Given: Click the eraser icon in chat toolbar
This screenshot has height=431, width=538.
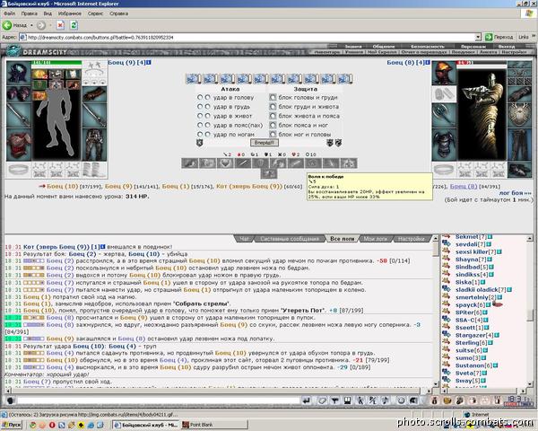Looking at the screenshot, I should [x=322, y=400].
